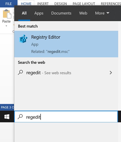Switch to the Apps search tab
This screenshot has width=121, height=142.
[x=39, y=13]
